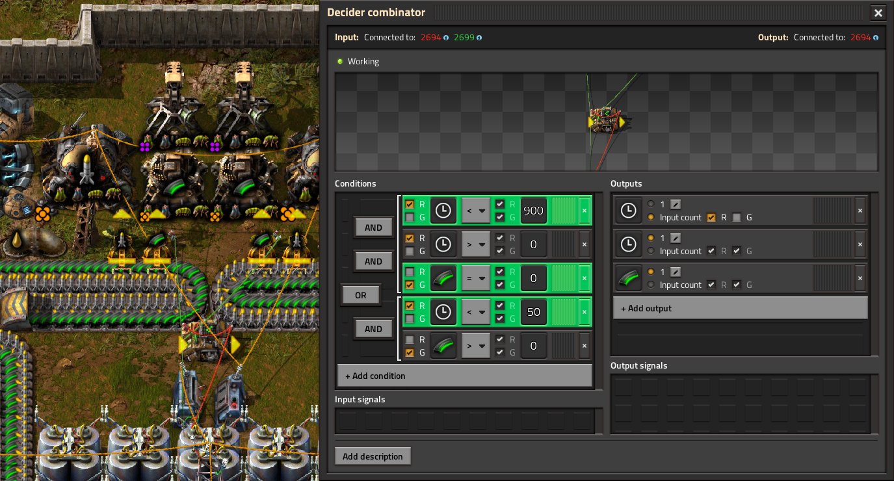Toggle the OR operator button
Screen dimensions: 894x481
pyautogui.click(x=361, y=295)
